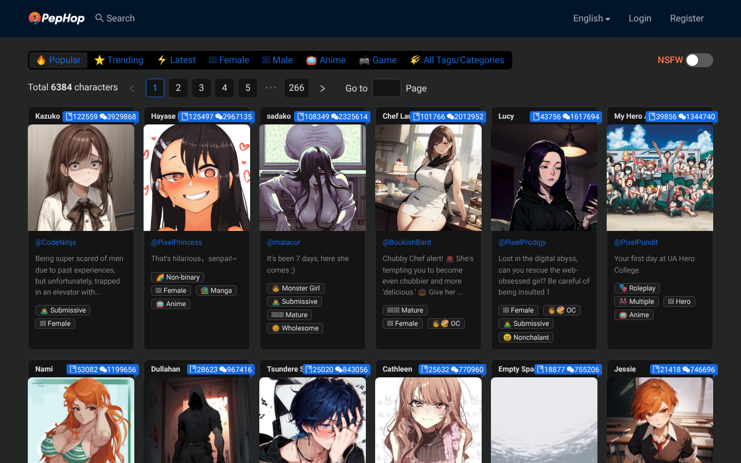Image resolution: width=741 pixels, height=463 pixels.
Task: Switch to the Male category tab
Action: coord(277,60)
